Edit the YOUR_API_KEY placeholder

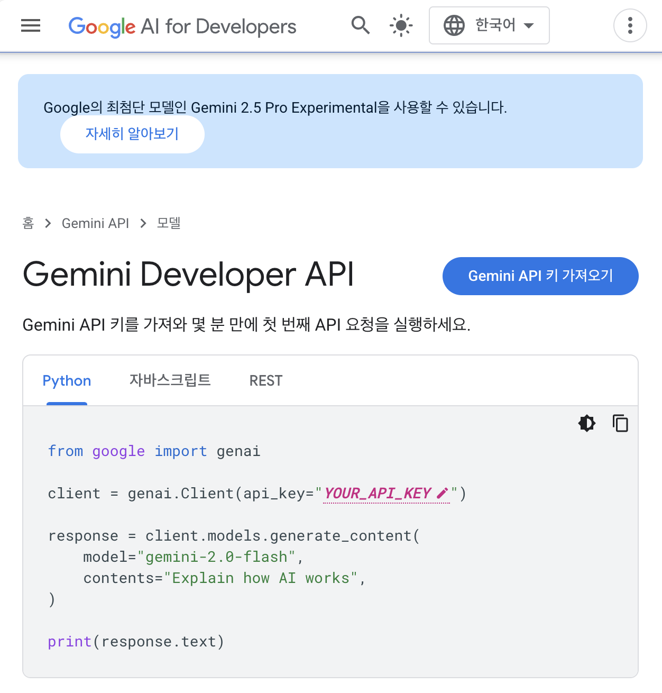[x=387, y=494]
